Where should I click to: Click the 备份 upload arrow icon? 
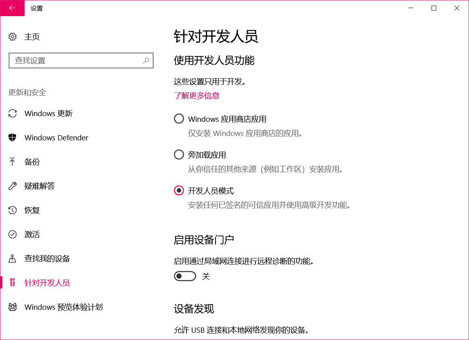click(12, 162)
